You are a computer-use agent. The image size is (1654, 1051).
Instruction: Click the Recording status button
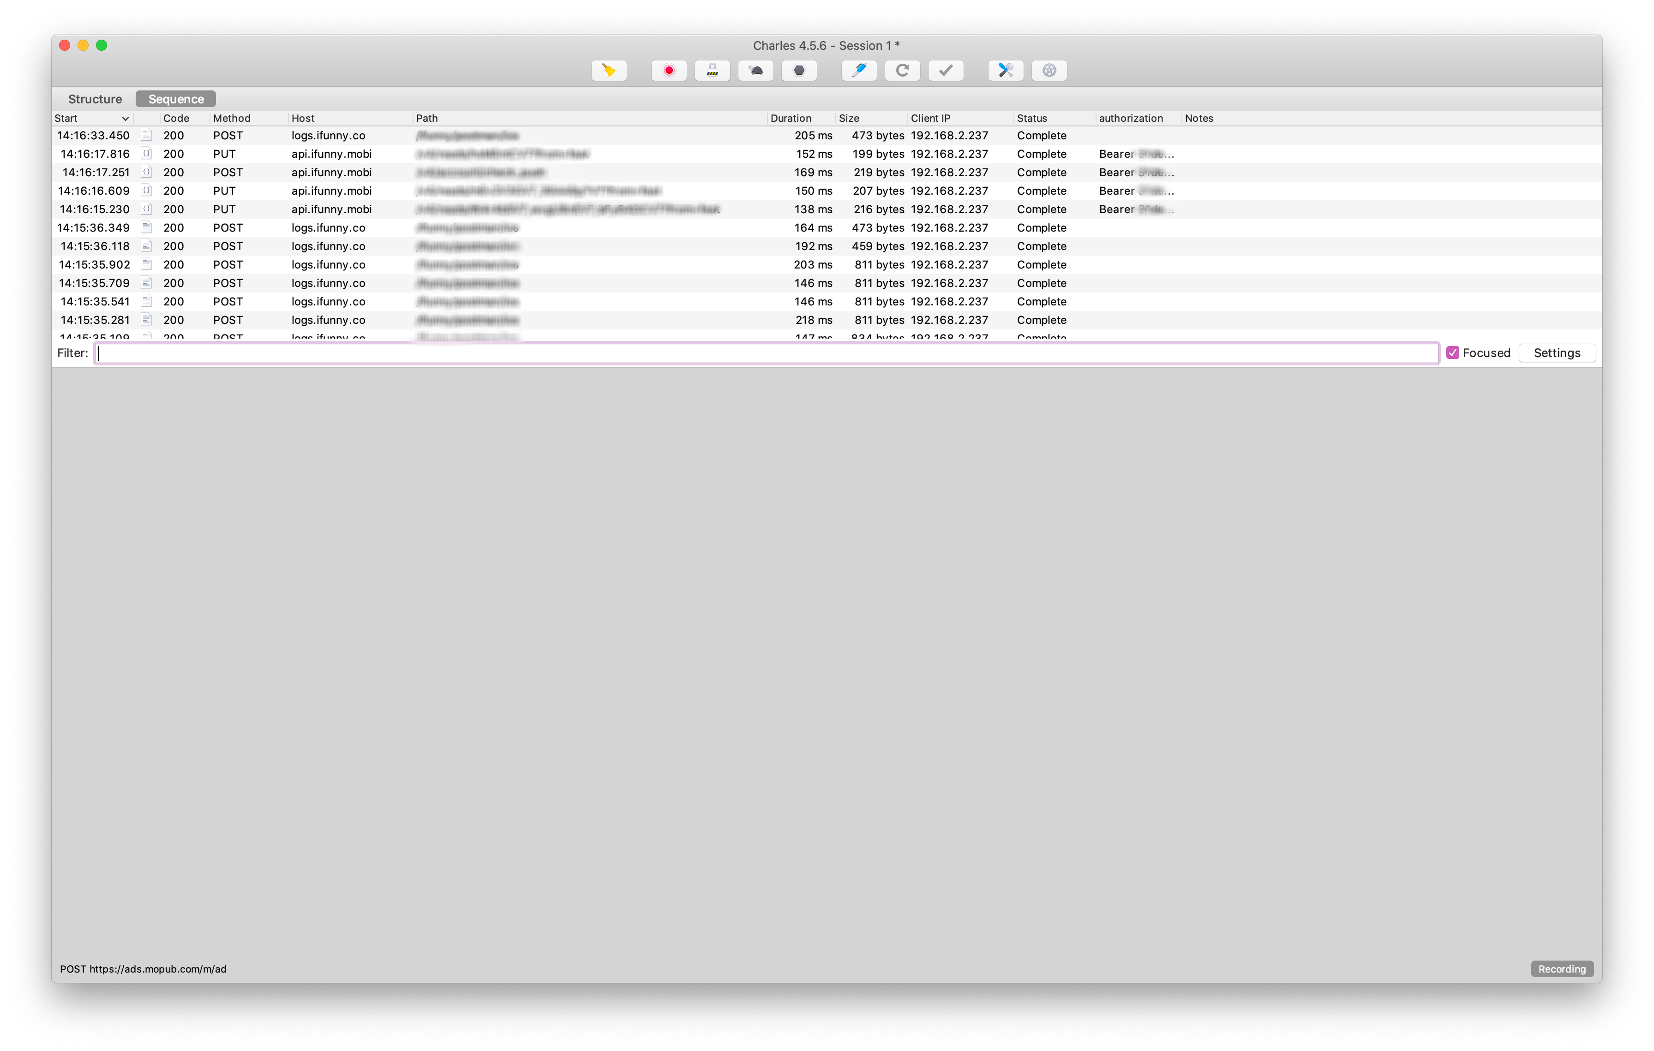point(1561,968)
